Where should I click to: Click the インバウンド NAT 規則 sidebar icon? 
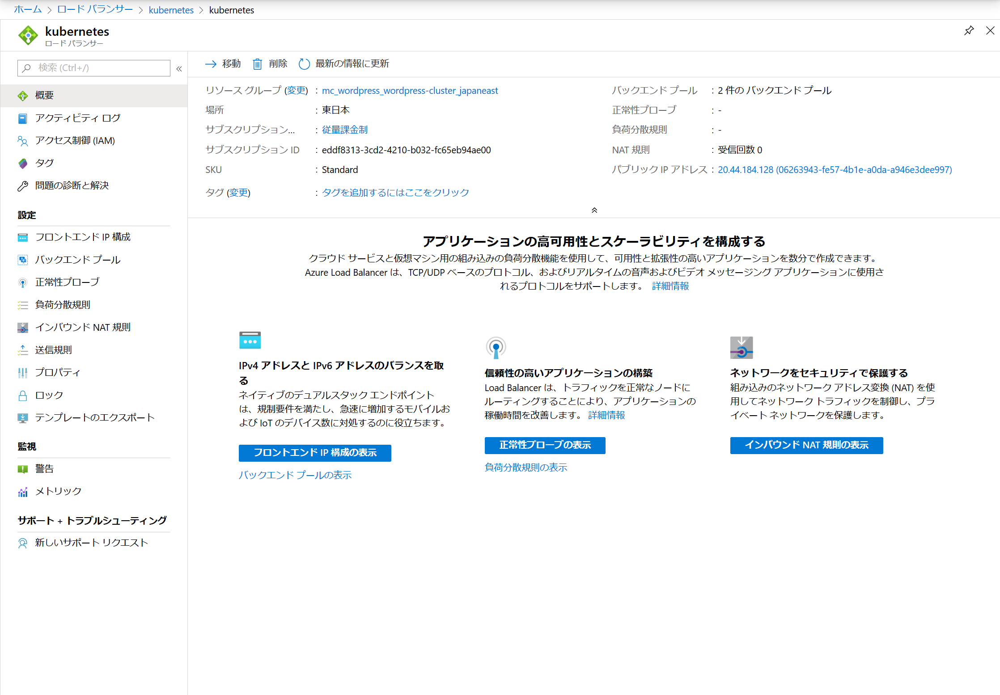(x=23, y=328)
